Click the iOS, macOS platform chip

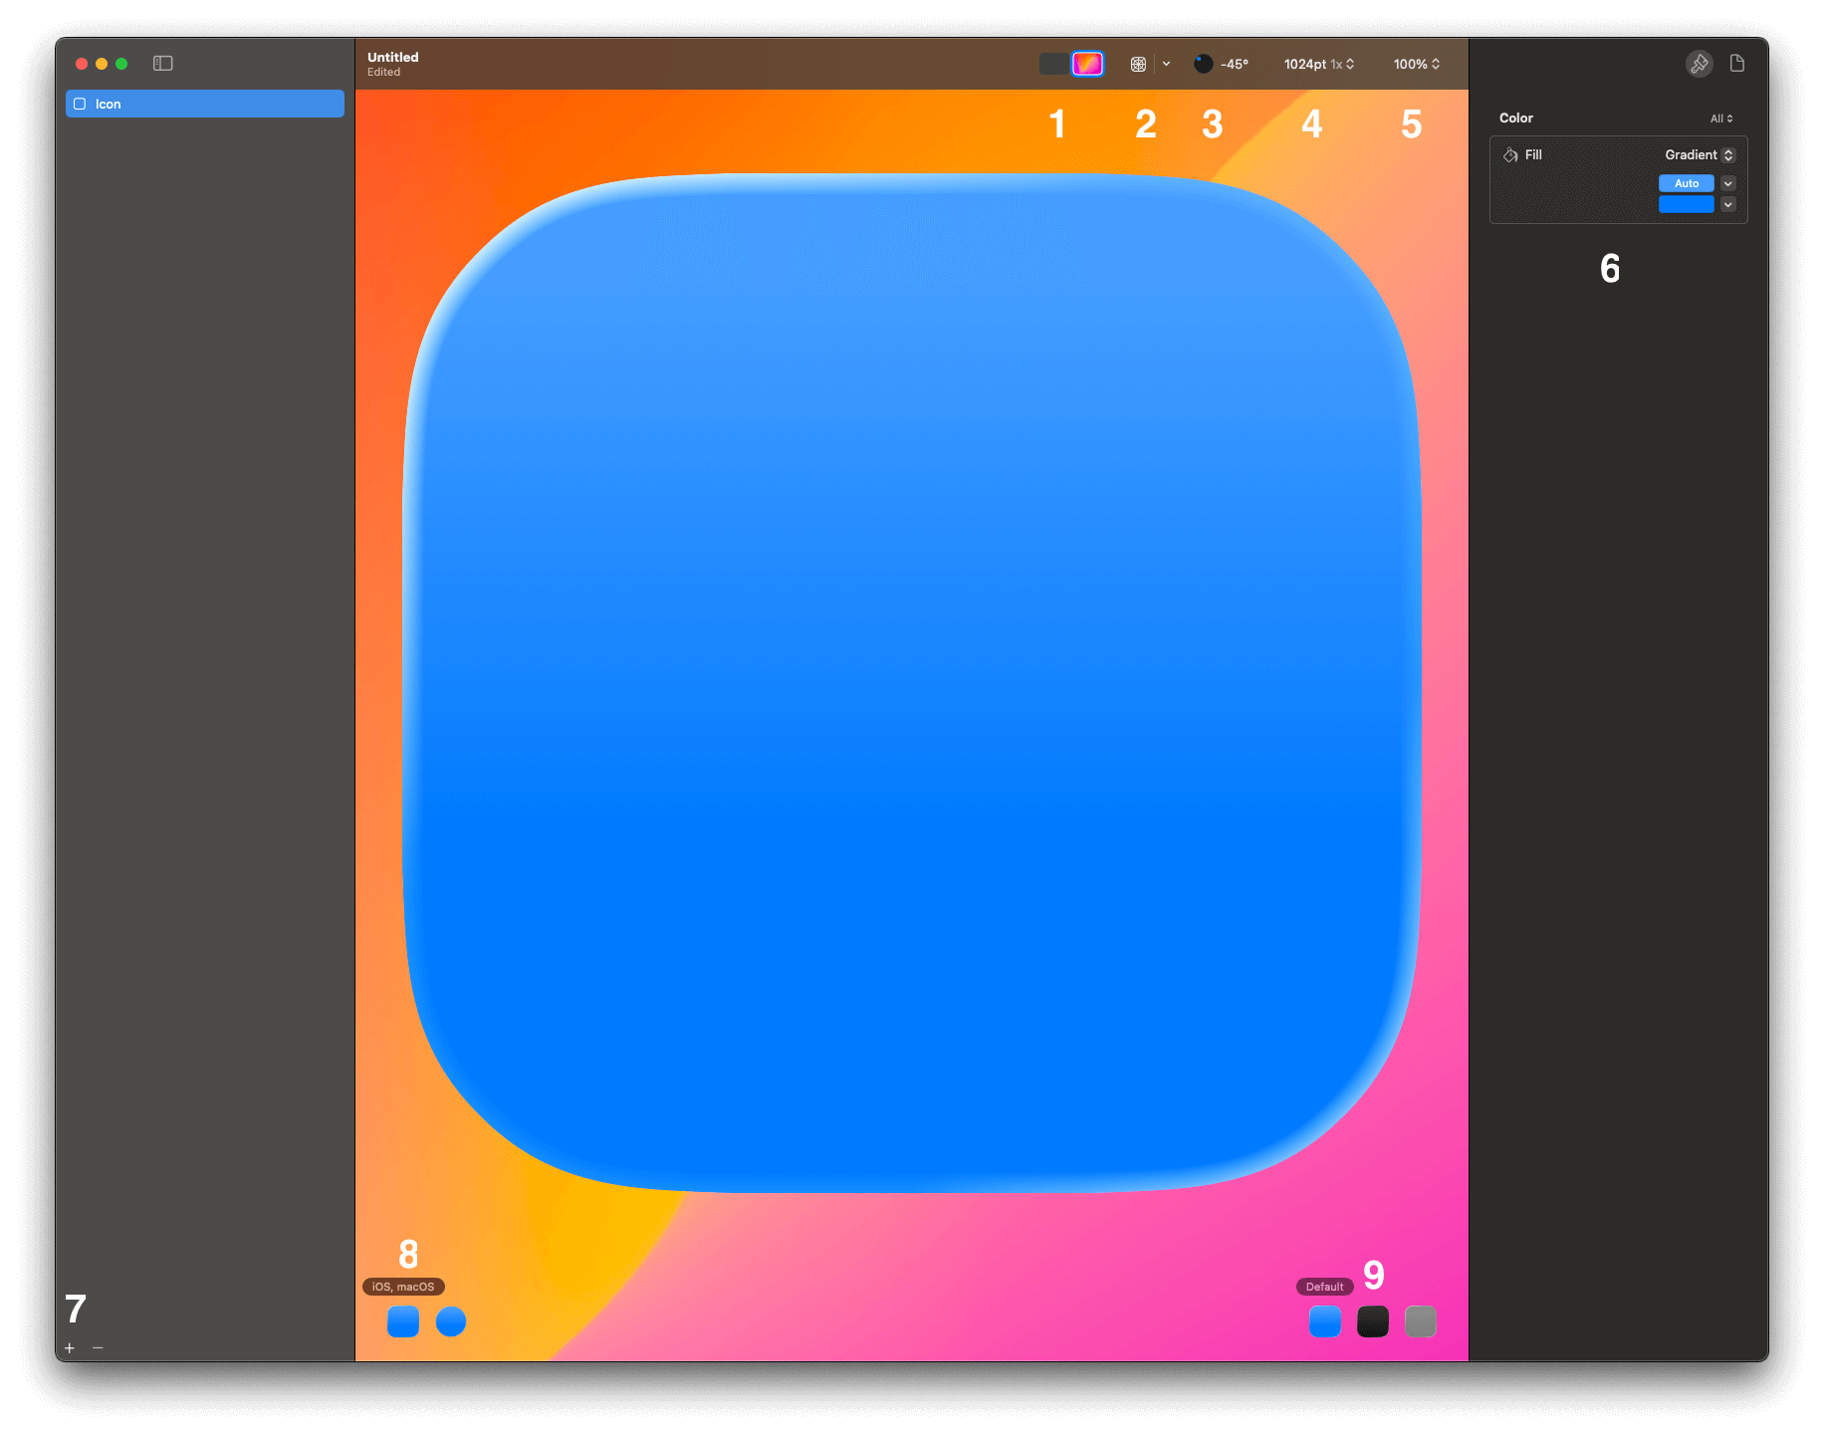(403, 1286)
